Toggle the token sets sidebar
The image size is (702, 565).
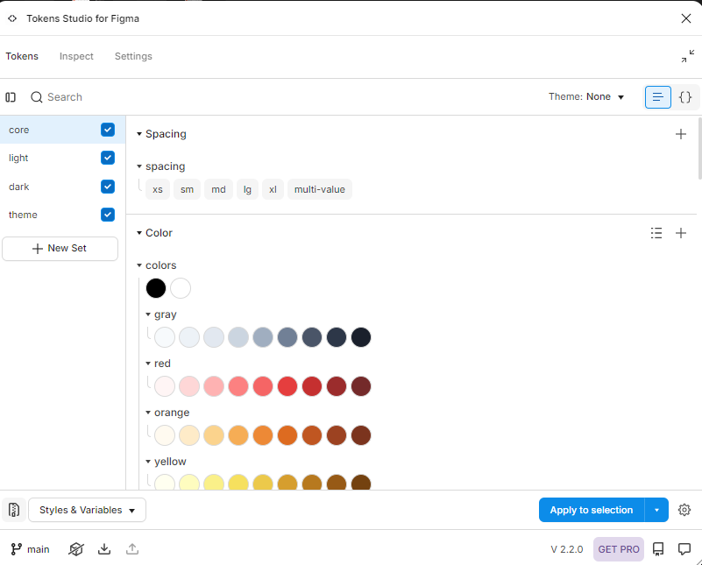pos(10,97)
